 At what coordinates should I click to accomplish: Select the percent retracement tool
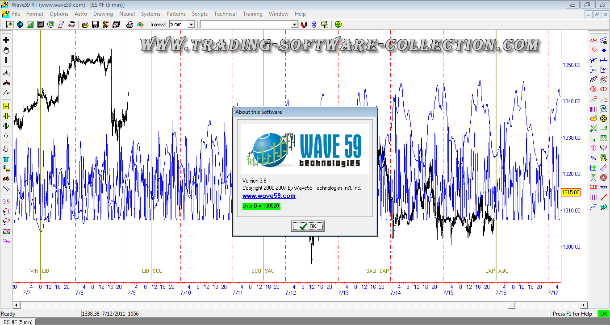click(x=593, y=158)
